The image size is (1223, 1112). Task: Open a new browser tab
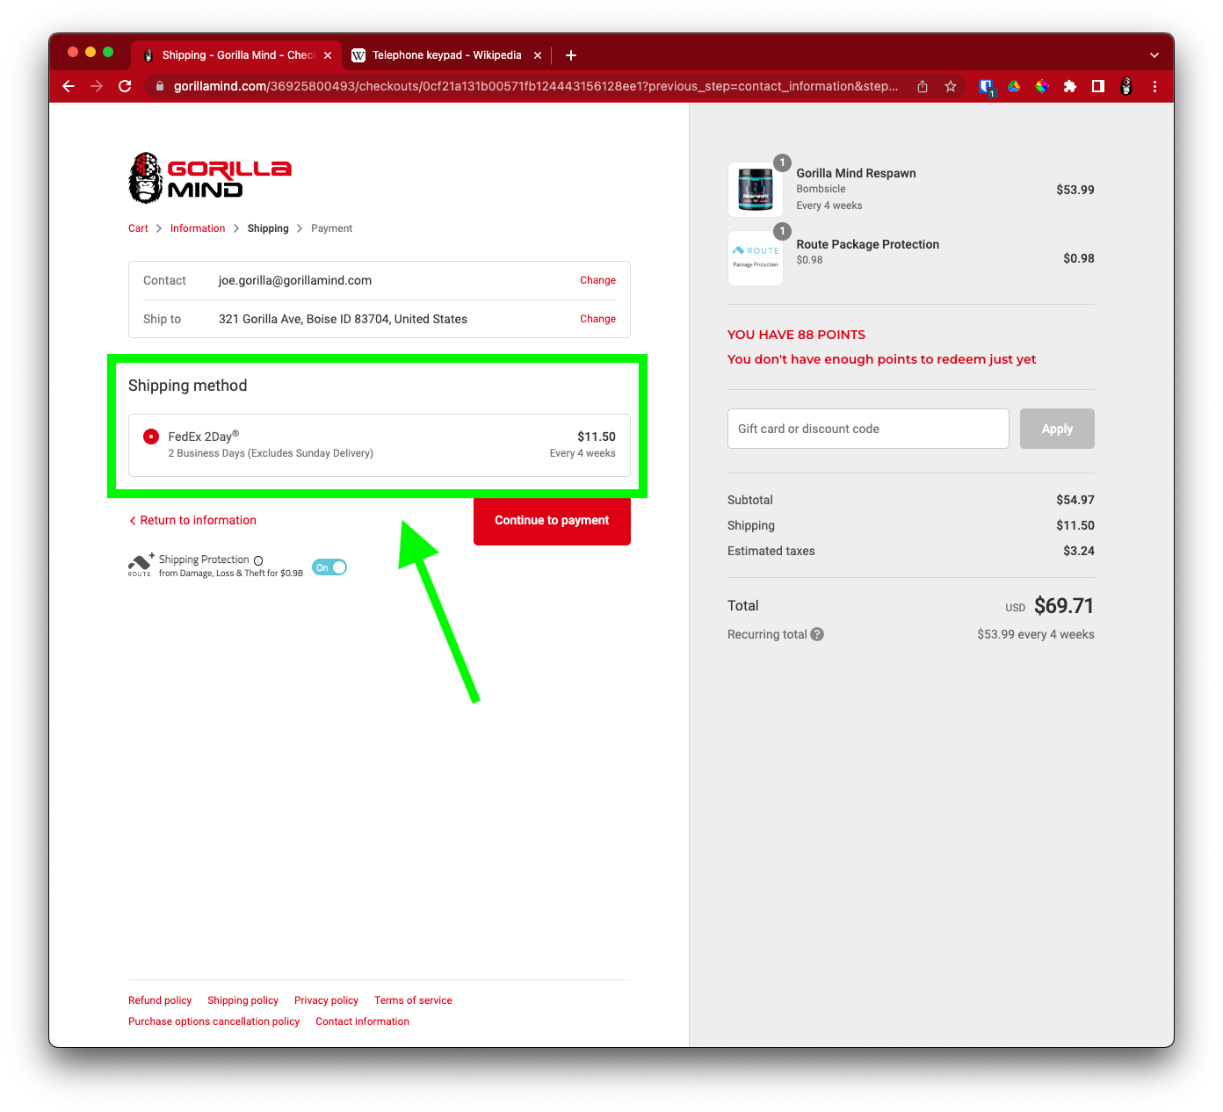coord(571,55)
